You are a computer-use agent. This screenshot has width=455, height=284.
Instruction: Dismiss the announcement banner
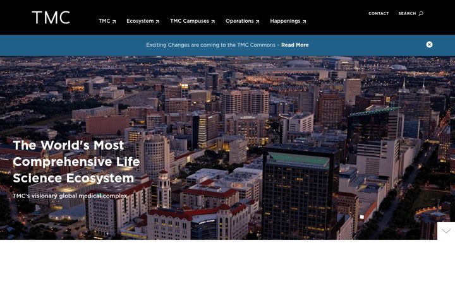point(429,44)
